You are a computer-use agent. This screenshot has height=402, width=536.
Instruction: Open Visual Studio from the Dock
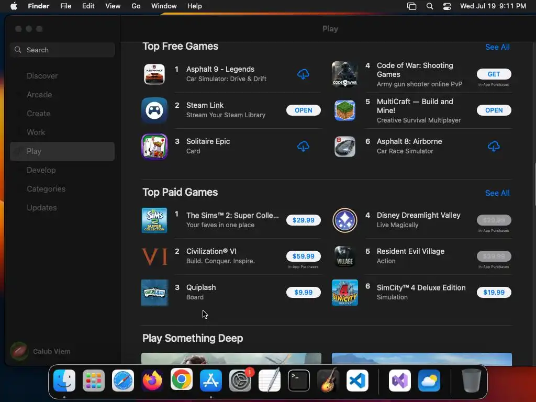[400, 381]
